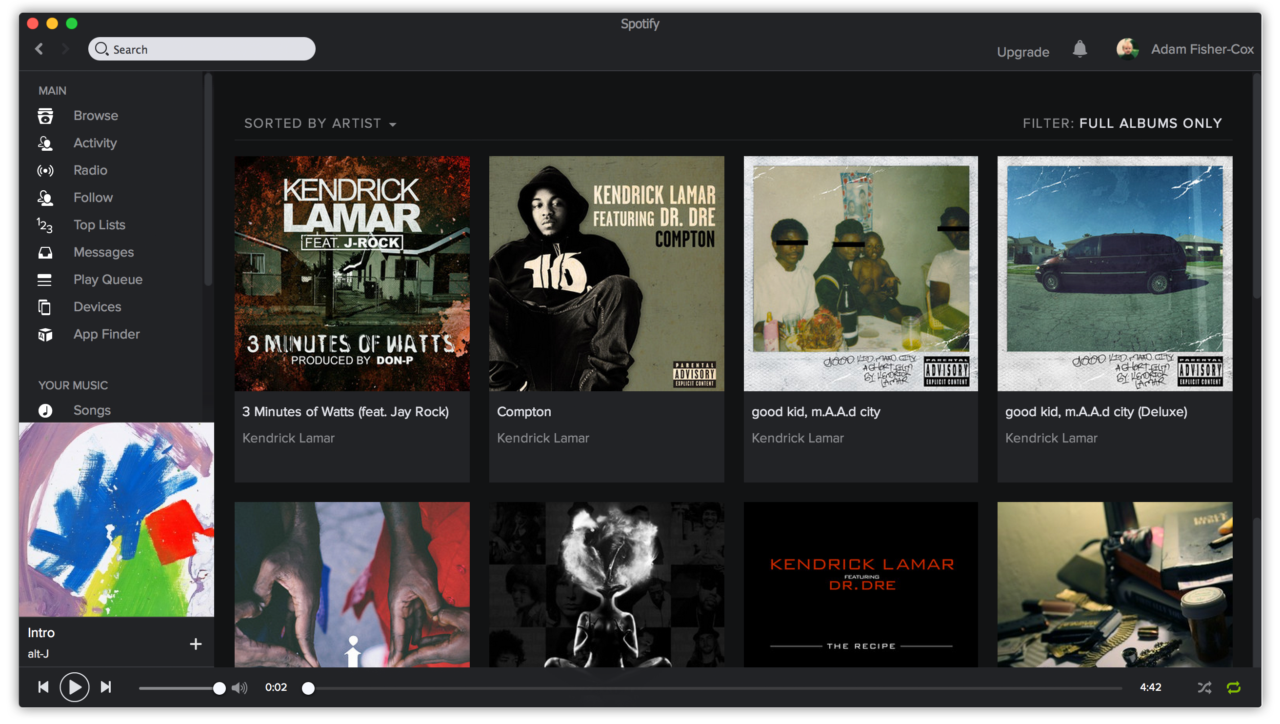Click the Songs note icon
Screen dimensions: 1280x724
coord(45,410)
